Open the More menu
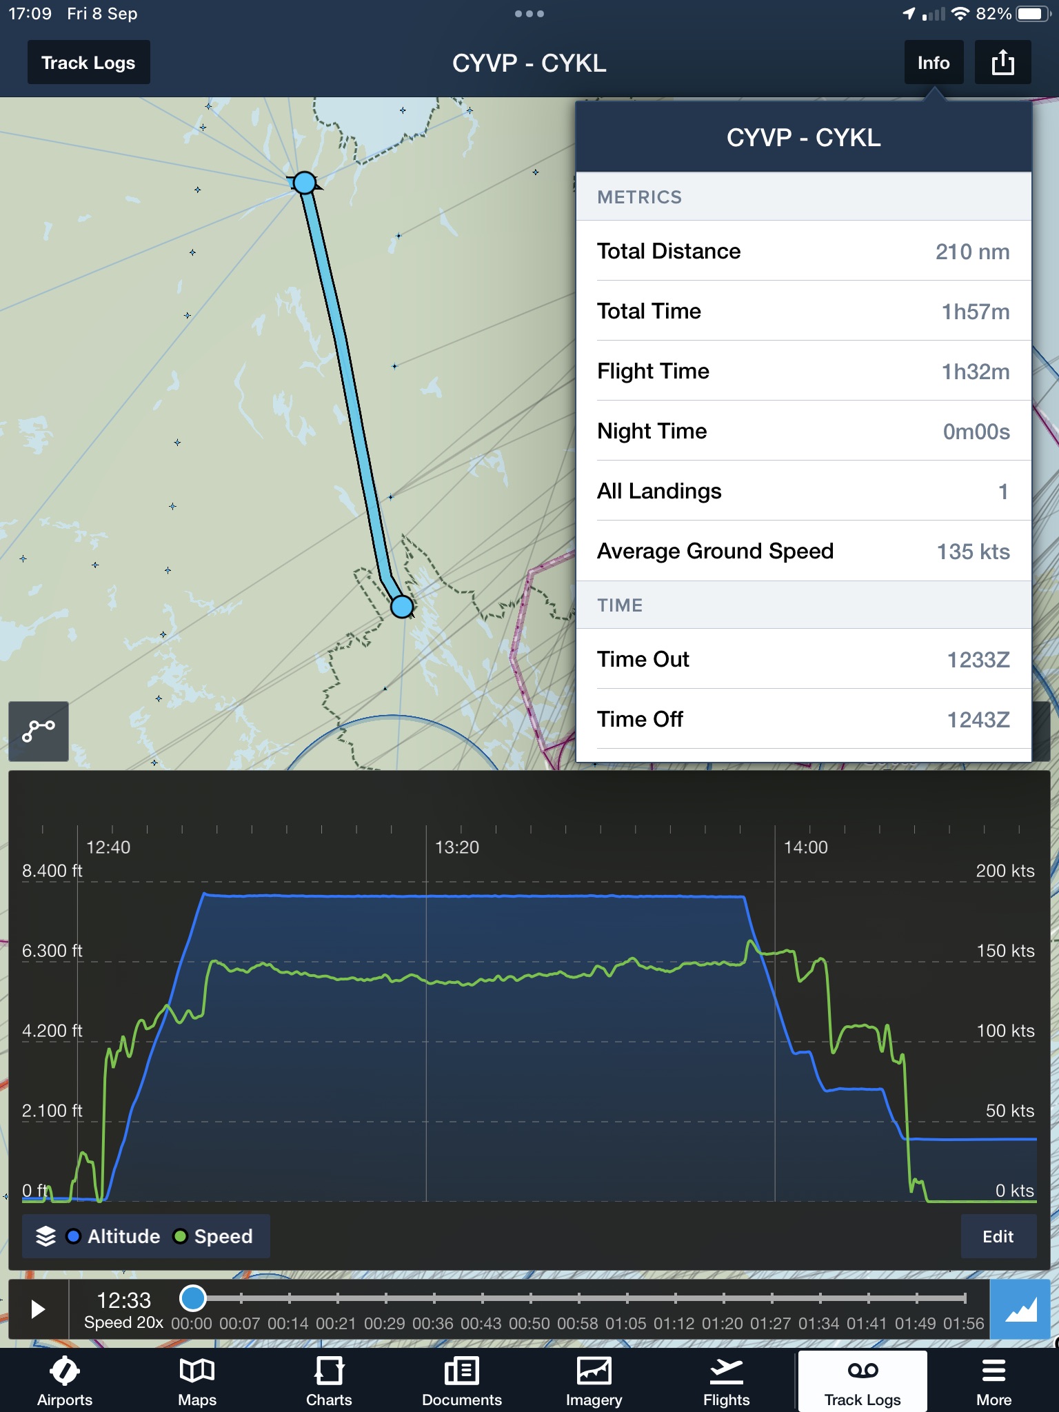This screenshot has width=1059, height=1412. tap(994, 1381)
